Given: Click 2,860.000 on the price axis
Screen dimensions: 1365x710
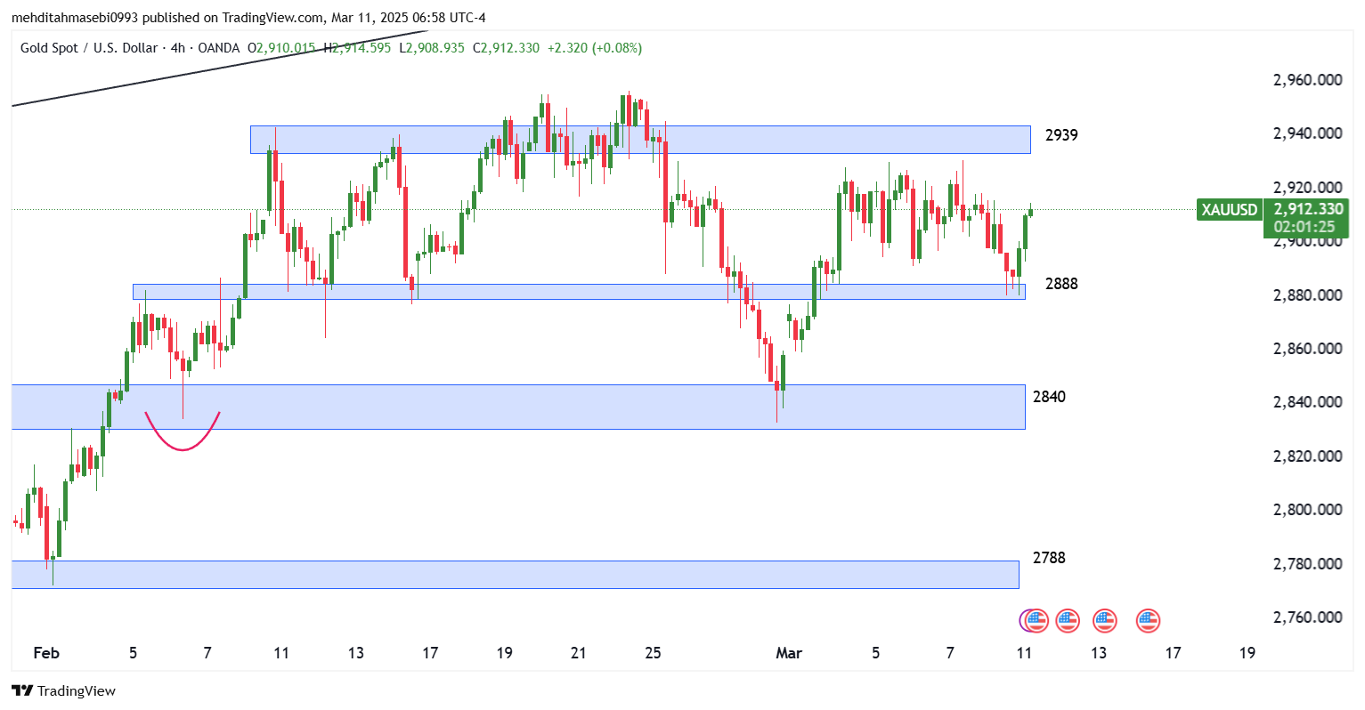Looking at the screenshot, I should point(1307,349).
